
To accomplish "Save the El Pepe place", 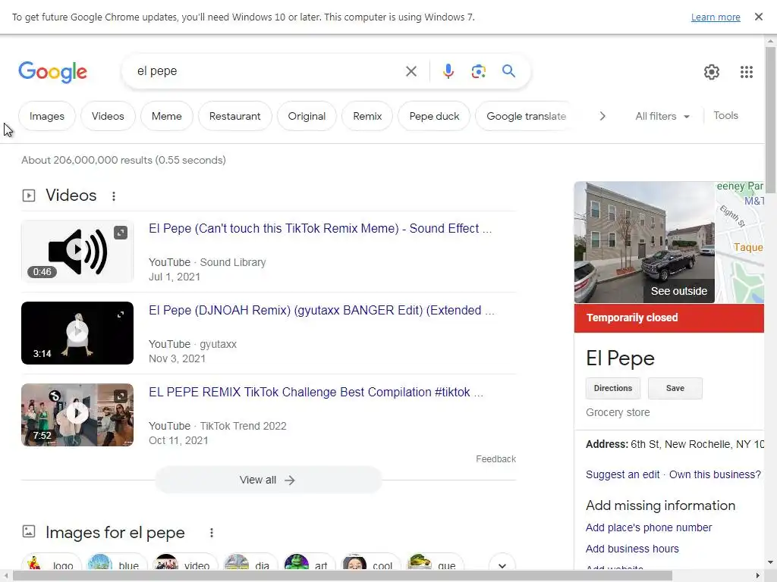I will [x=675, y=389].
